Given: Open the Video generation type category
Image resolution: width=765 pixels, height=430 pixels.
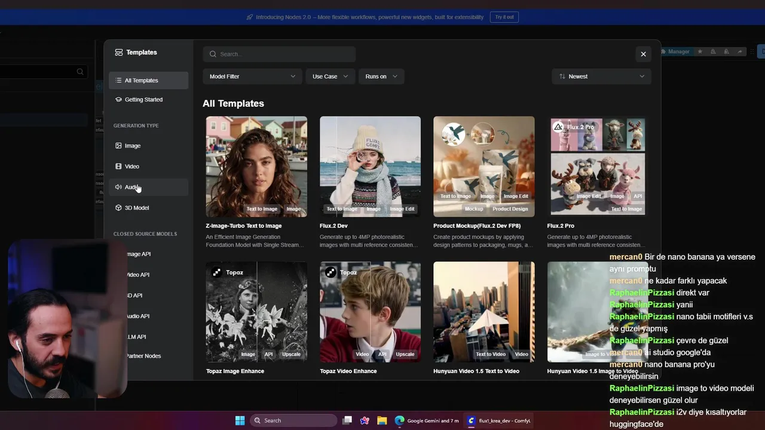Looking at the screenshot, I should 148,167.
